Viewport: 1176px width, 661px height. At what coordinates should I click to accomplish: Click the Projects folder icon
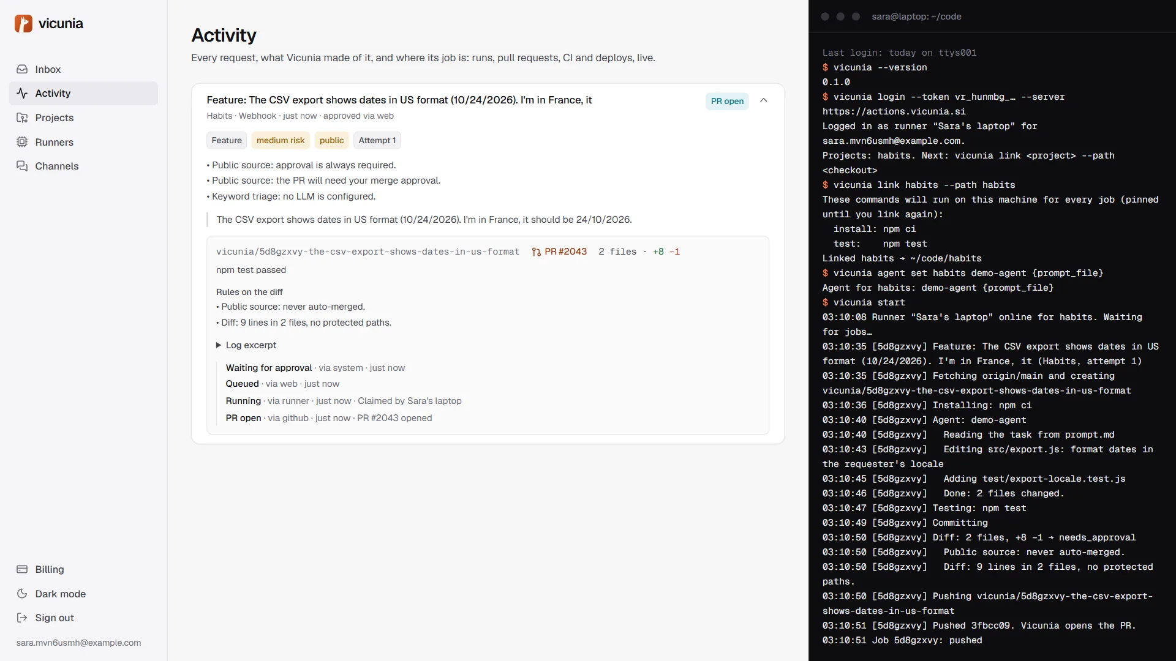(x=22, y=118)
